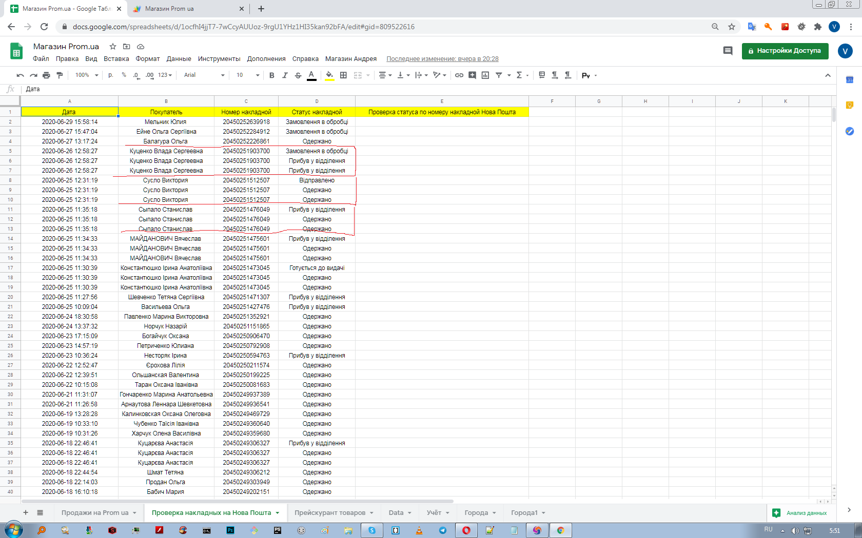This screenshot has height=538, width=862.
Task: Open the text color picker
Action: tap(311, 75)
